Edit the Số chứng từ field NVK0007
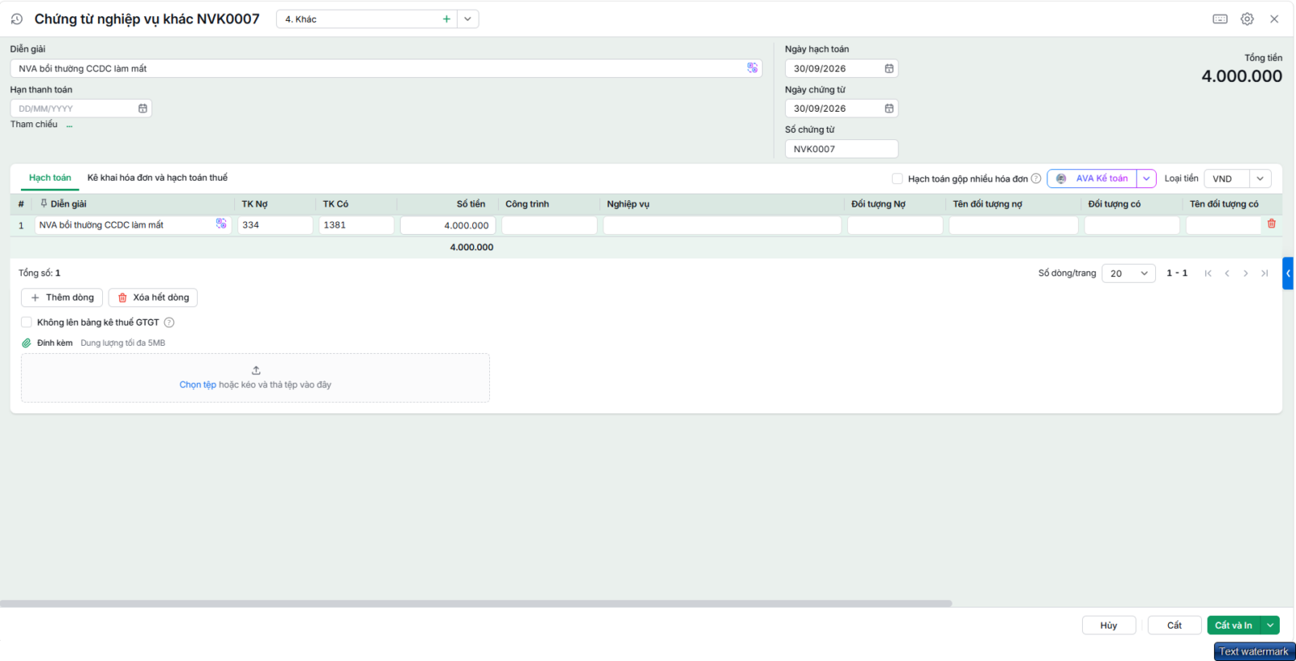The width and height of the screenshot is (1296, 661). tap(842, 149)
